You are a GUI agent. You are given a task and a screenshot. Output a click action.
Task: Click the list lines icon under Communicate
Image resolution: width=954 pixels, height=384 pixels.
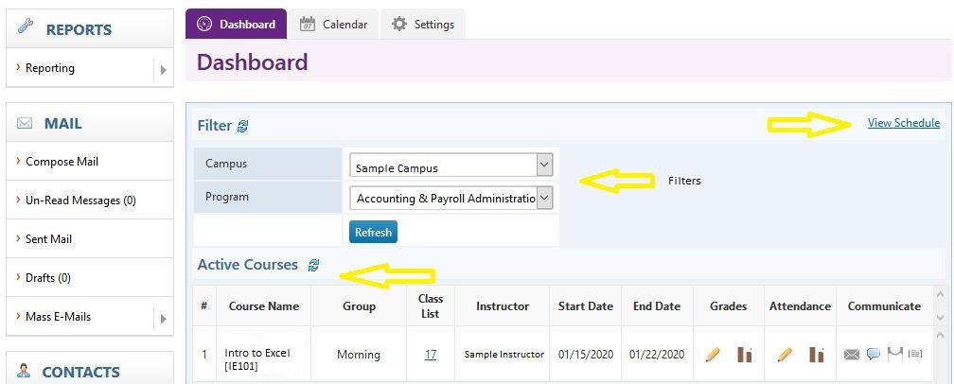[915, 355]
